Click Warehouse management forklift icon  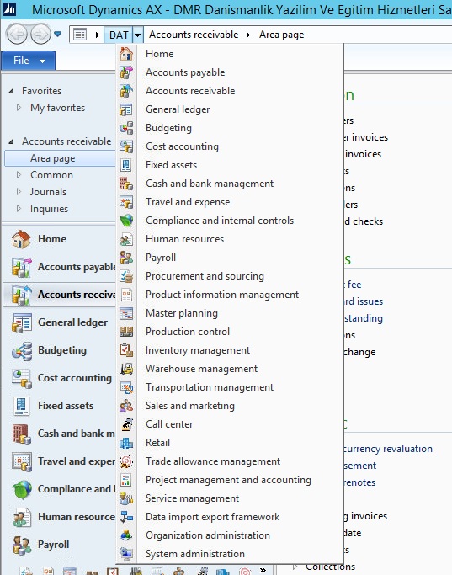[126, 369]
